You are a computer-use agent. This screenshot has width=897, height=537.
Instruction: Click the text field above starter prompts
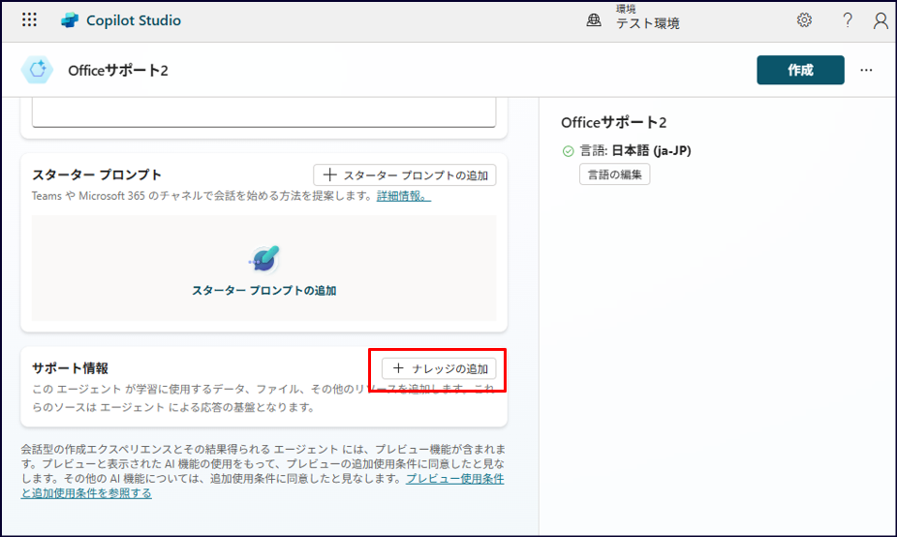click(263, 112)
